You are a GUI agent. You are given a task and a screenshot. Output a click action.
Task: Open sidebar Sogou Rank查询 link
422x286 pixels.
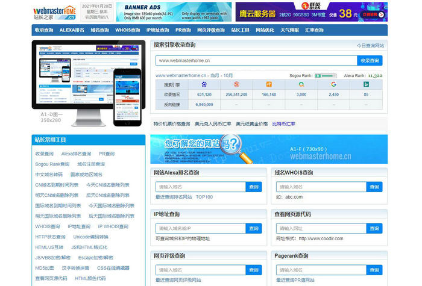pyautogui.click(x=52, y=164)
